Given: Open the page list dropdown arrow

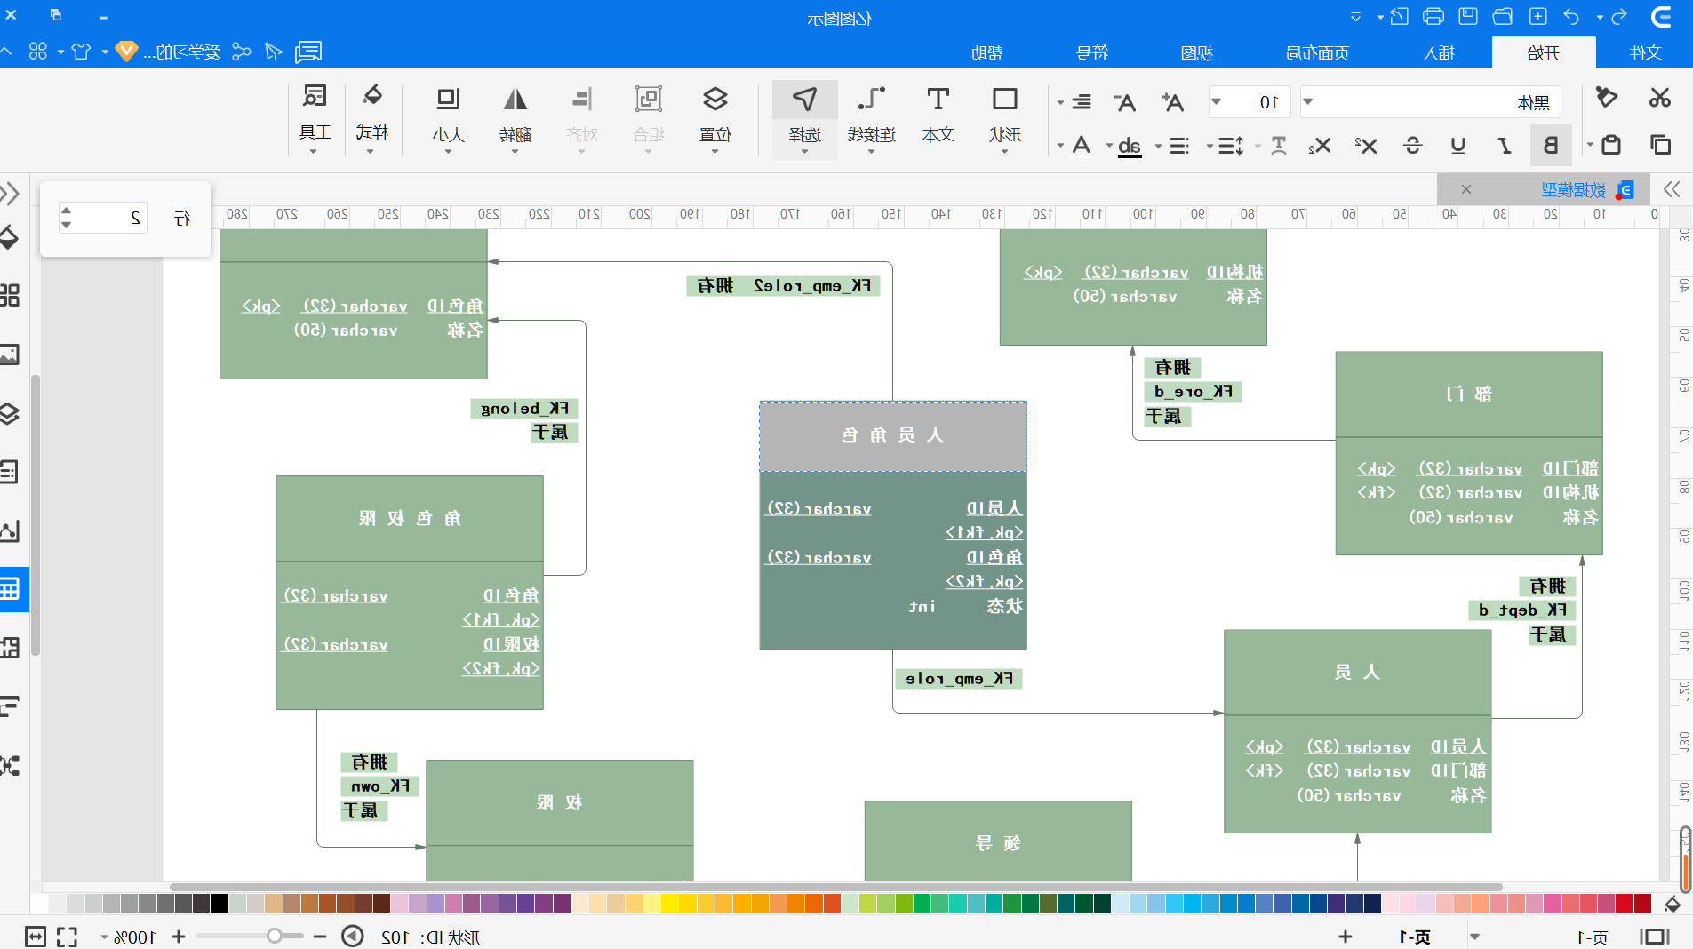Looking at the screenshot, I should (1474, 937).
